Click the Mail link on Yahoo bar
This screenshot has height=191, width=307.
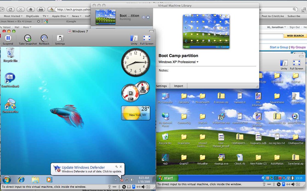(17, 27)
